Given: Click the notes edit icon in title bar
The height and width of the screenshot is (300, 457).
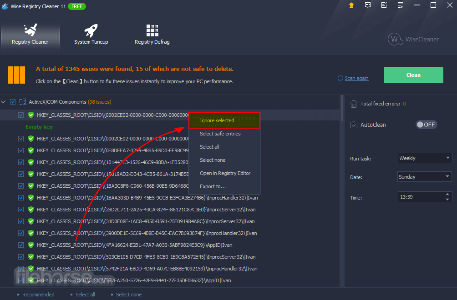Looking at the screenshot, I should click(x=384, y=5).
